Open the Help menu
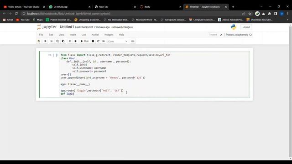This screenshot has height=164, width=292. 121,35
